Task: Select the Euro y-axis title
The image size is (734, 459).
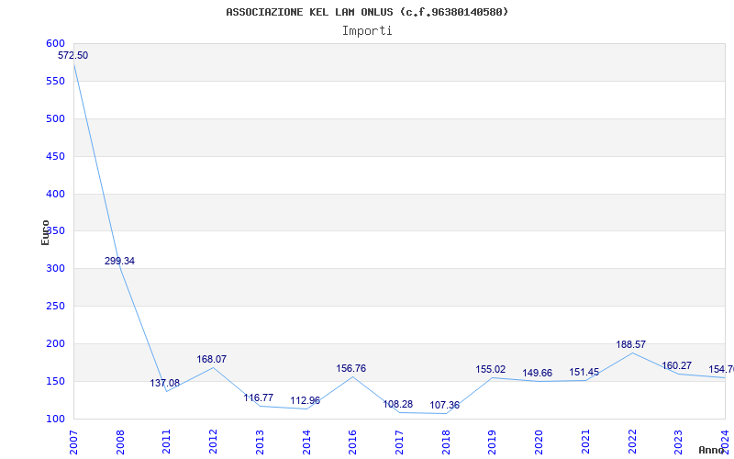Action: 45,231
